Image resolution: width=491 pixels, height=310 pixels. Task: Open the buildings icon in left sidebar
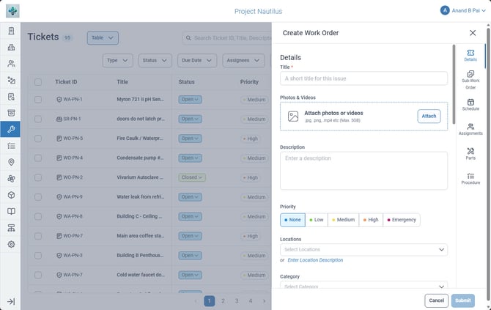(x=11, y=48)
